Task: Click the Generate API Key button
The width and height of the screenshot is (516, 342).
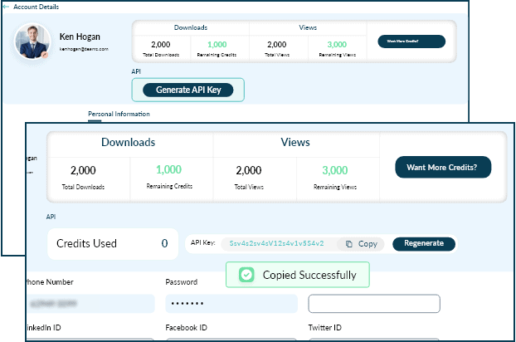Action: click(x=188, y=90)
